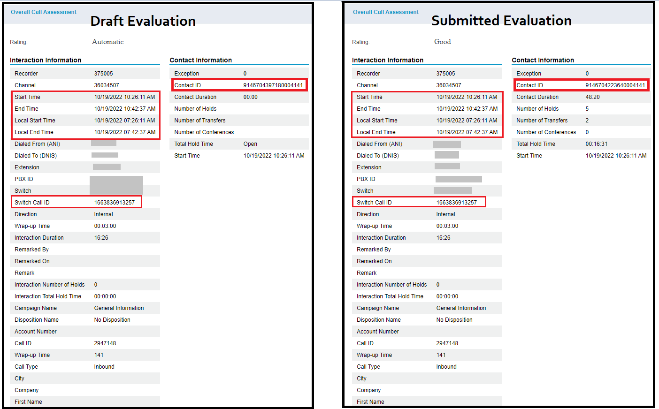Click 'First Name' label in Draft Evaluation
The image size is (659, 409).
pos(28,402)
